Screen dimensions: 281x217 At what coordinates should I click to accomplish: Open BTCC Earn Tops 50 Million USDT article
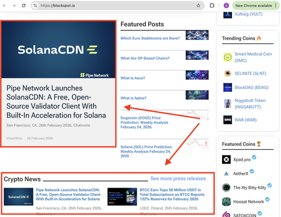click(172, 194)
